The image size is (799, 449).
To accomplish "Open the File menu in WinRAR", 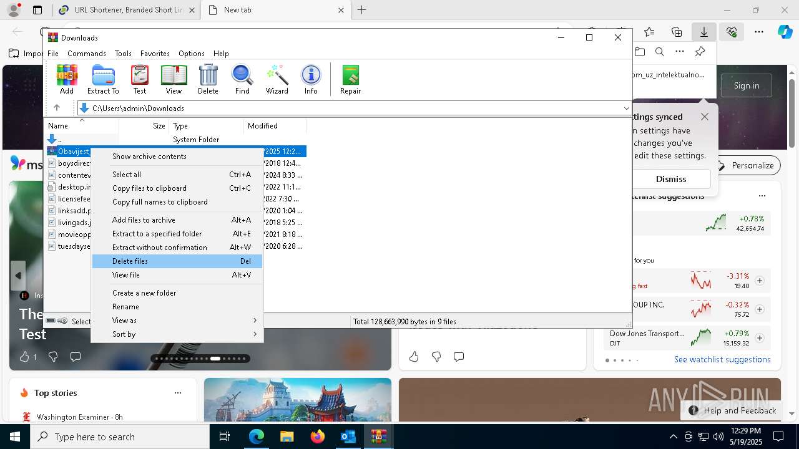I will tap(53, 54).
